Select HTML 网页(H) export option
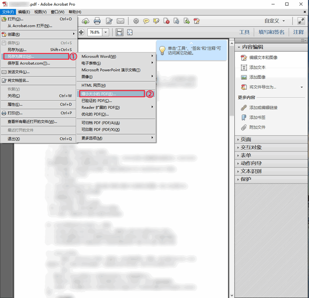This screenshot has height=298, width=309. pos(116,85)
